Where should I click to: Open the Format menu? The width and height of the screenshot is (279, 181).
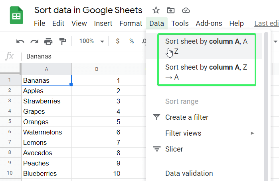click(131, 23)
